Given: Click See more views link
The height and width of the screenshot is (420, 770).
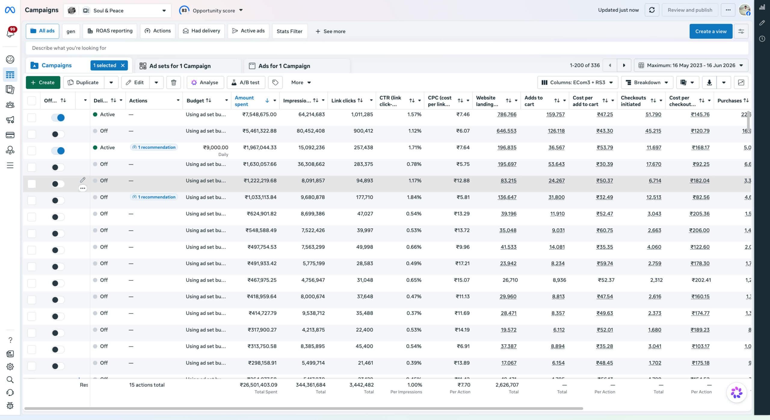Looking at the screenshot, I should click(x=330, y=31).
